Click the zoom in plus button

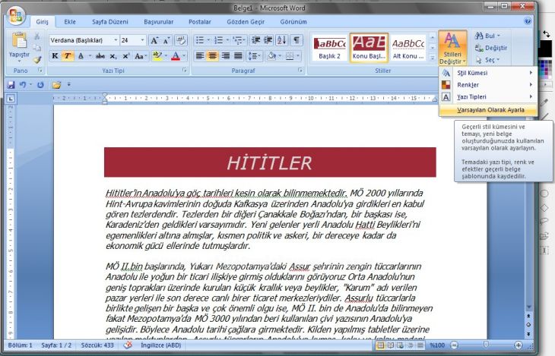(519, 345)
